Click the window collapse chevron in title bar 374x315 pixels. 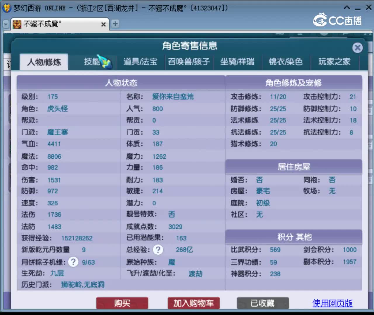(347, 8)
